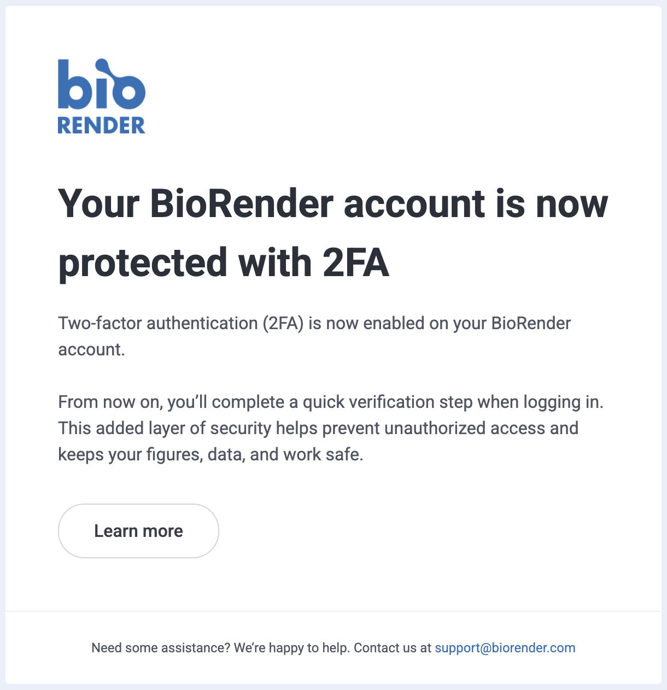Click "Contact us at" in the footer
The height and width of the screenshot is (690, 667).
pyautogui.click(x=393, y=648)
